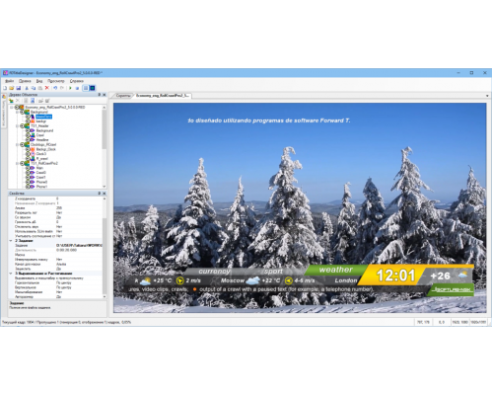Click the currency label in the preview
493x395 pixels.
tap(214, 272)
